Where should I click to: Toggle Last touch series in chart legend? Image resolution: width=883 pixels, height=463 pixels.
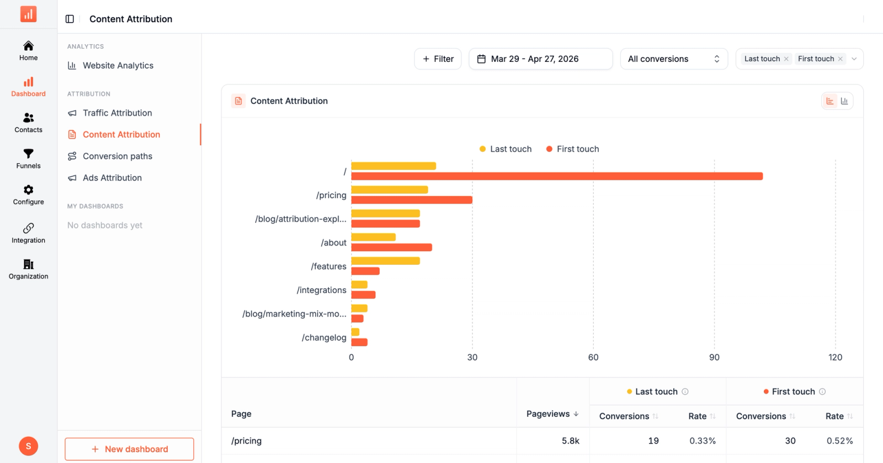click(506, 149)
